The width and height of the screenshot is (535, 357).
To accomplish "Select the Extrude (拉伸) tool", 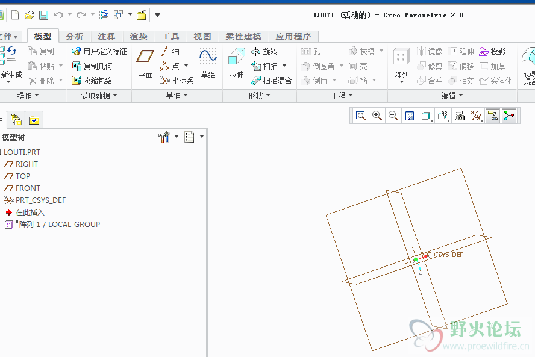I will (236, 63).
